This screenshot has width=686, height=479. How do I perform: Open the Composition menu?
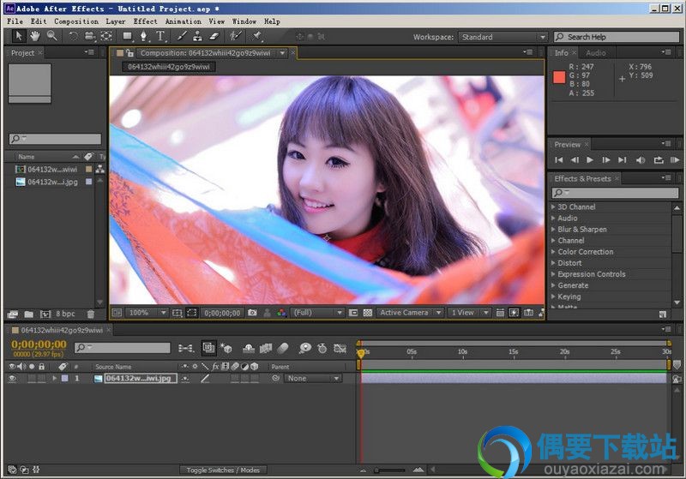[x=76, y=21]
